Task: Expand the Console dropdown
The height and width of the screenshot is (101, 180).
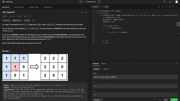Action: point(98,100)
